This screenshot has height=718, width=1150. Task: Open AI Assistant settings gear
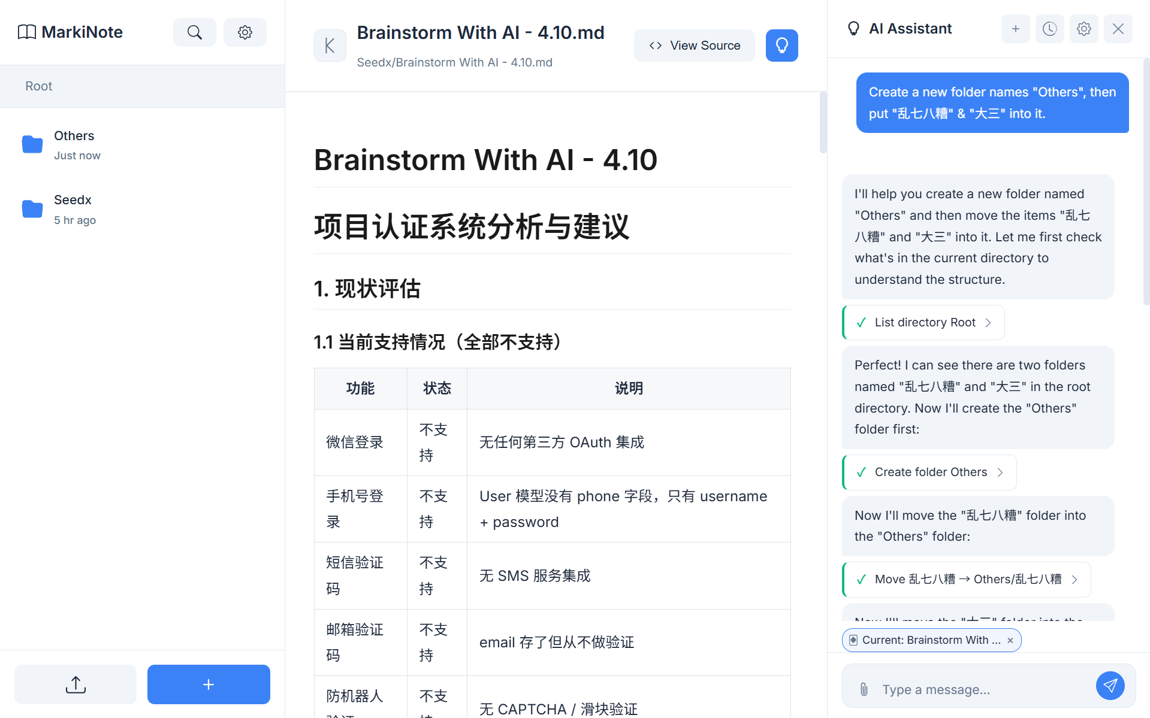pos(1084,28)
